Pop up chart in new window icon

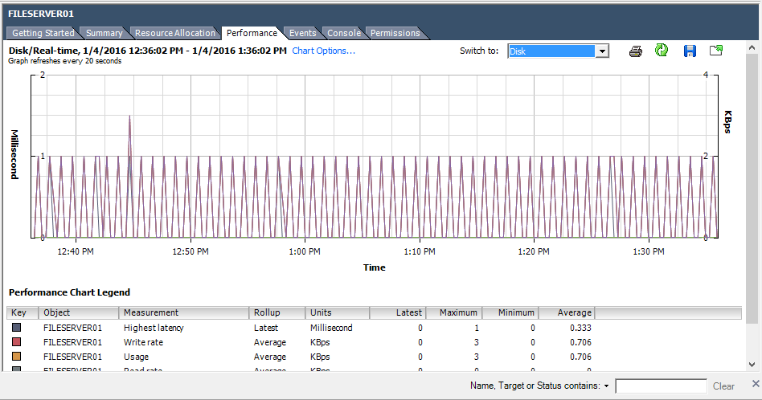716,50
